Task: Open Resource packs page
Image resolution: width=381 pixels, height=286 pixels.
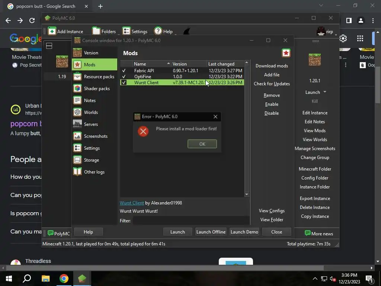Action: (x=95, y=77)
